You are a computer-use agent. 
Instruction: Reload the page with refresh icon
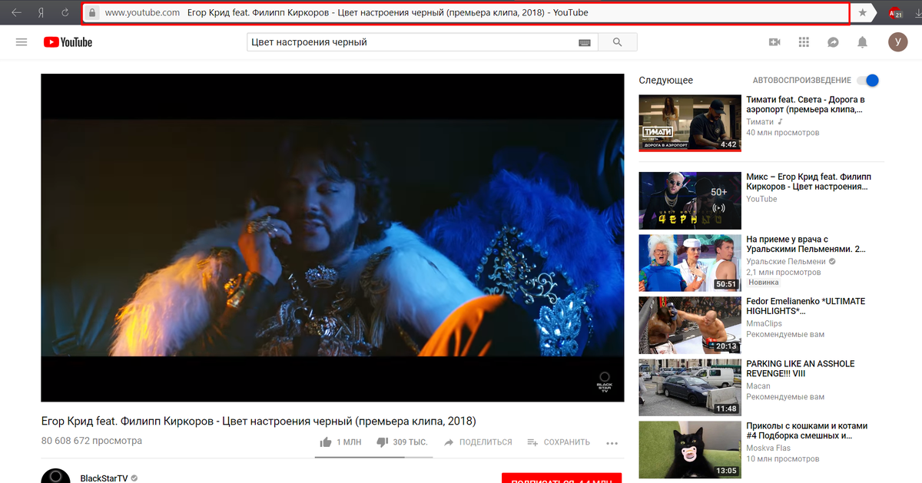65,13
